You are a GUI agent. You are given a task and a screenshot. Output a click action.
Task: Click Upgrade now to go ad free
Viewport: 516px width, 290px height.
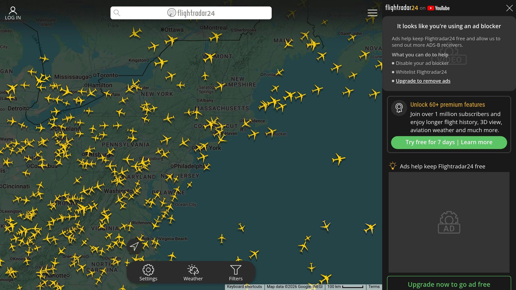[x=448, y=284]
